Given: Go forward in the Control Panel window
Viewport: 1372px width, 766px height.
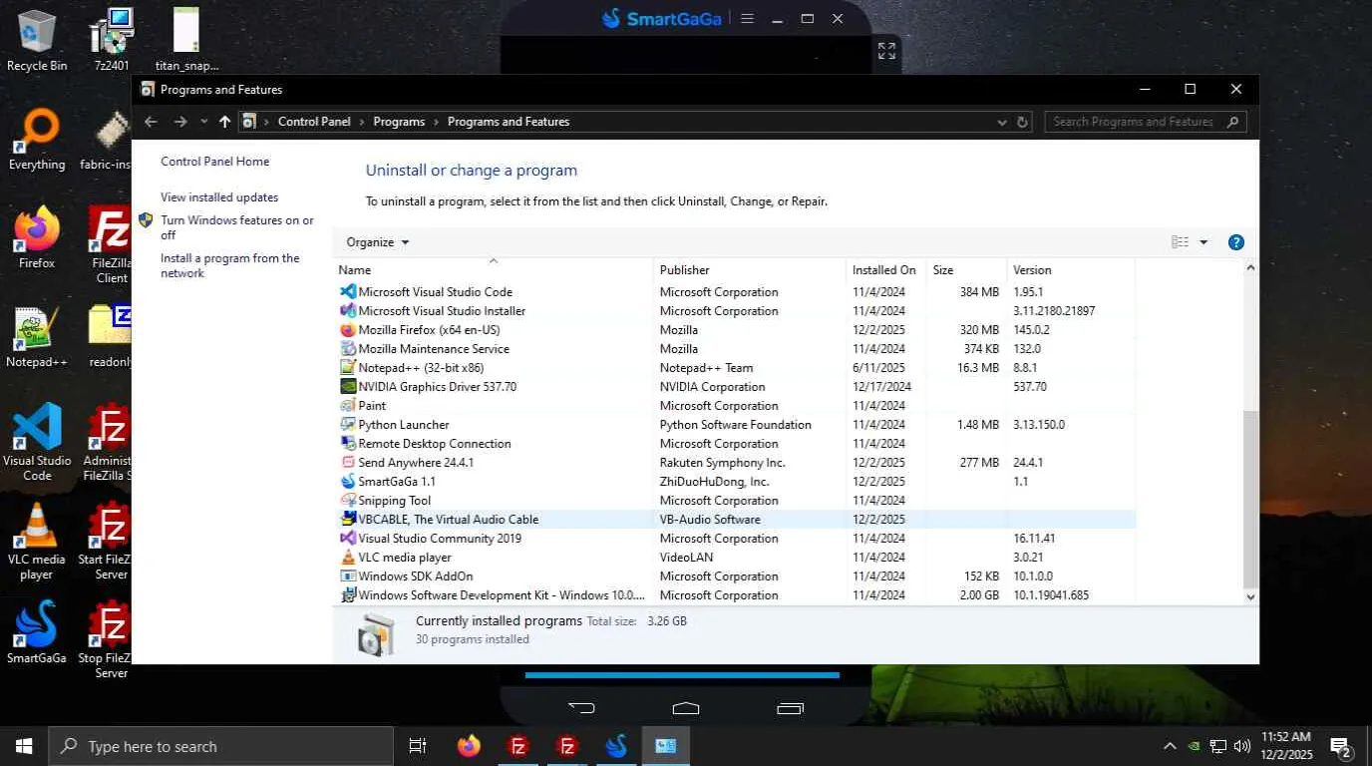Looking at the screenshot, I should coord(180,122).
